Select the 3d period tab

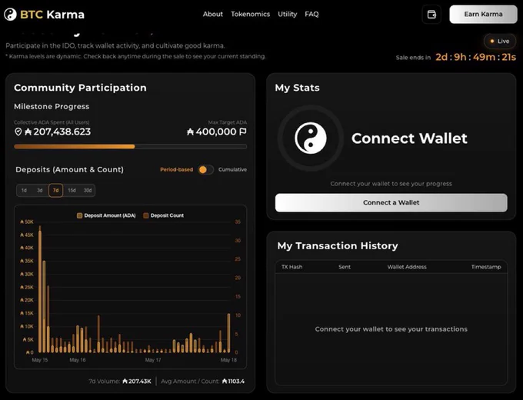point(40,191)
